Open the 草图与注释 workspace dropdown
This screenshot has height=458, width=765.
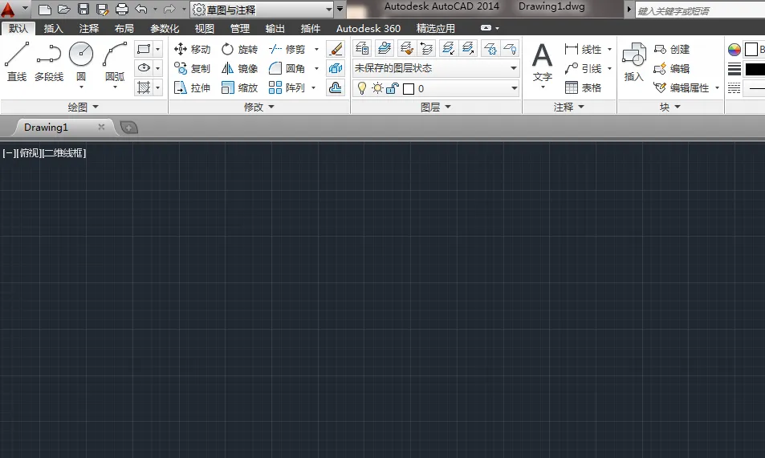point(262,10)
